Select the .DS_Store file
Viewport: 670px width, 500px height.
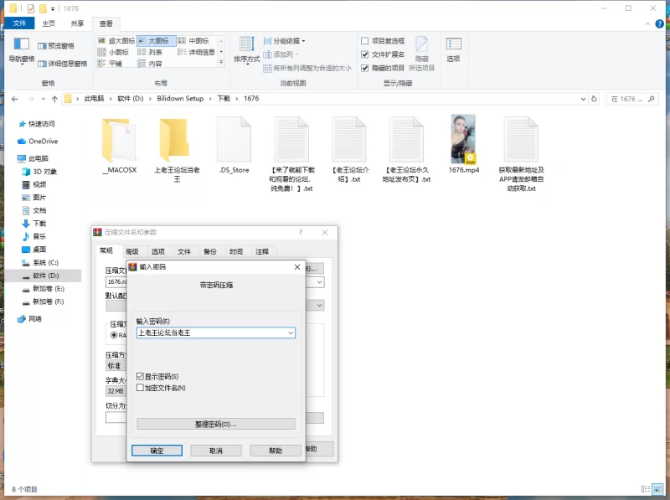pos(234,146)
